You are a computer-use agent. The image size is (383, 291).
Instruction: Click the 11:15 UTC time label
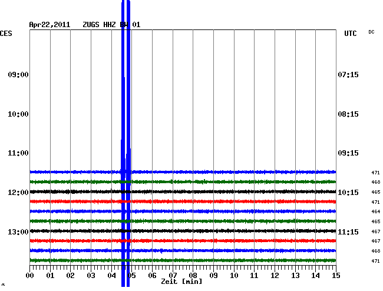[348, 232]
